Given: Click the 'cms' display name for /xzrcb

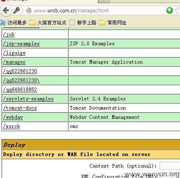Looking at the screenshot, I should [x=74, y=126].
